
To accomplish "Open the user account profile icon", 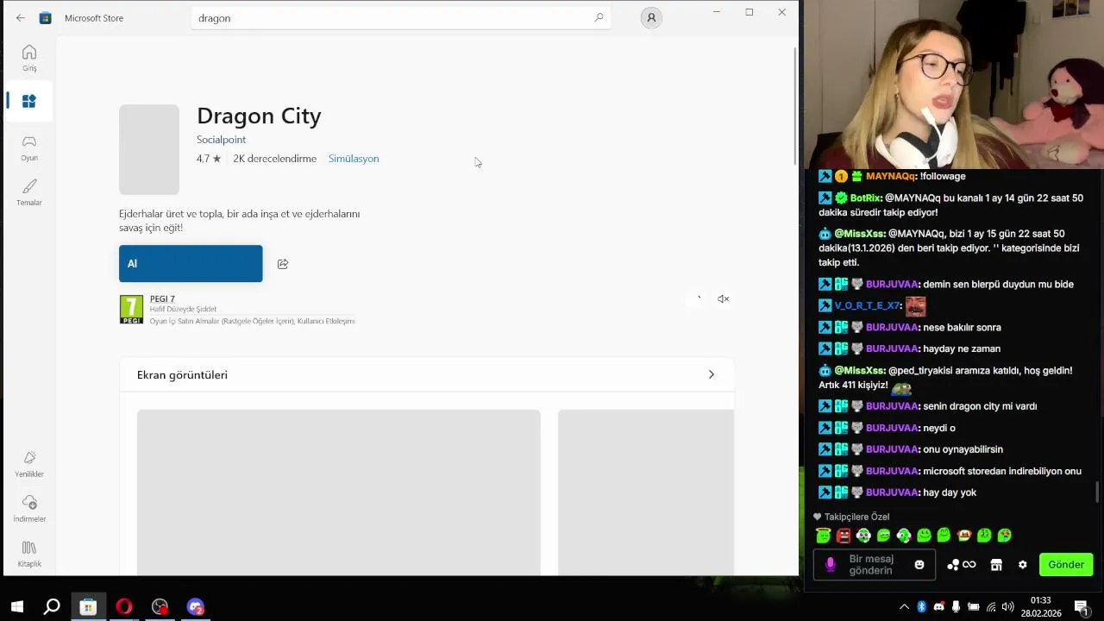I will pos(651,18).
